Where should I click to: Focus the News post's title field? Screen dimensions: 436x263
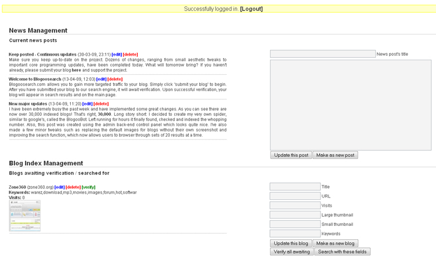tap(323, 54)
